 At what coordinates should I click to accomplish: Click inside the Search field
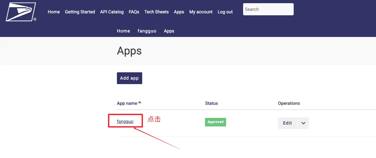click(x=268, y=9)
